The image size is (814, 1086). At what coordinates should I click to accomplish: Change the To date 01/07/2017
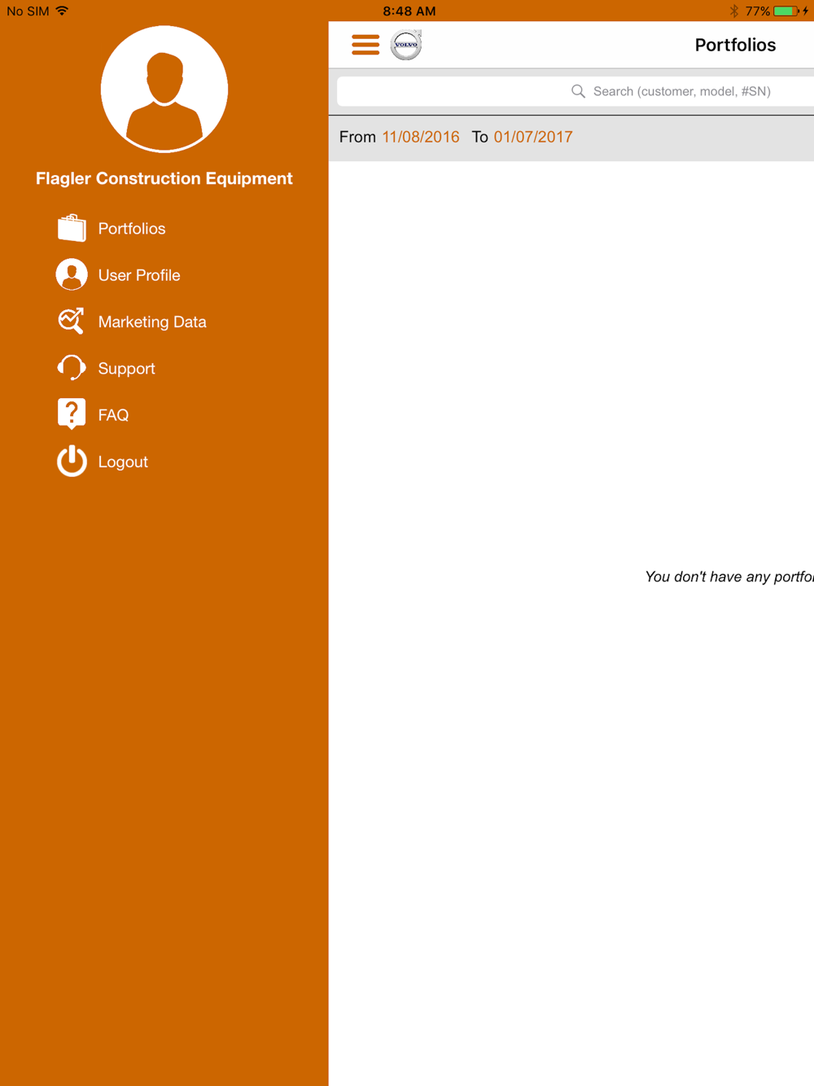[x=533, y=137]
